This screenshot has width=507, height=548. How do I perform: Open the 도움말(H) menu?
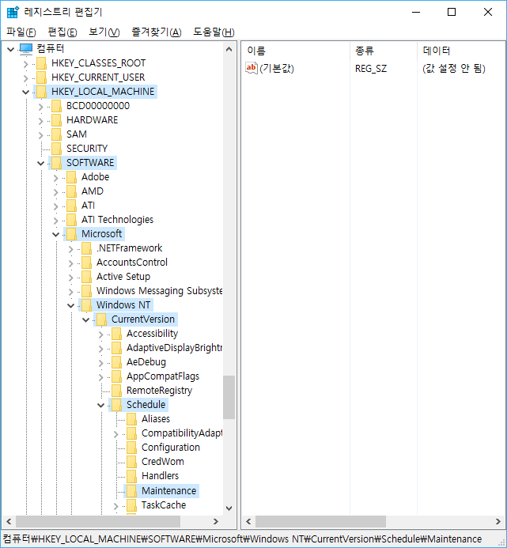[x=214, y=32]
